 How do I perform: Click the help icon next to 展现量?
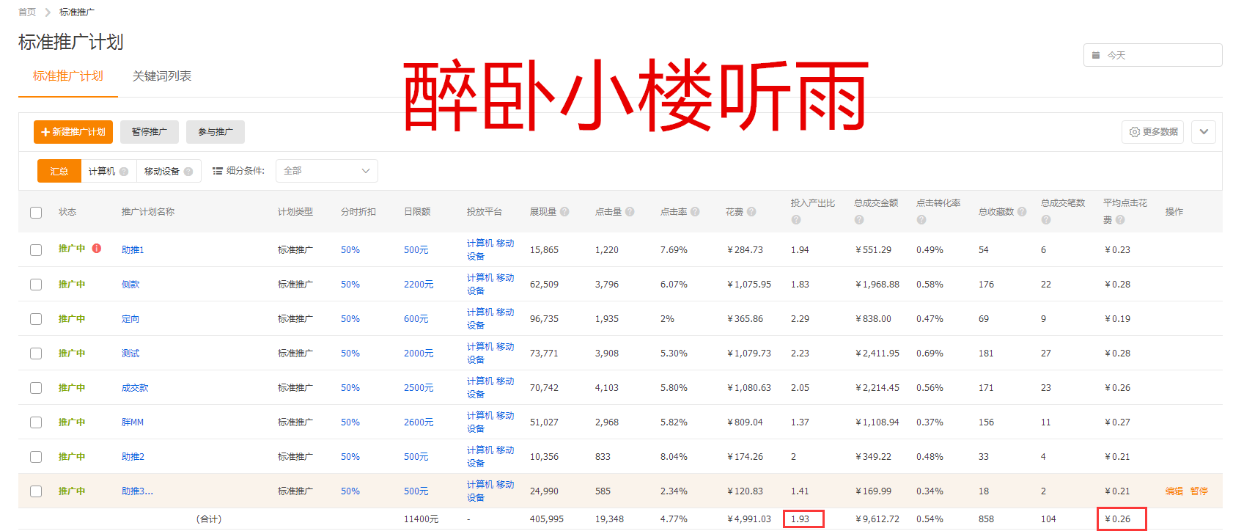click(564, 211)
